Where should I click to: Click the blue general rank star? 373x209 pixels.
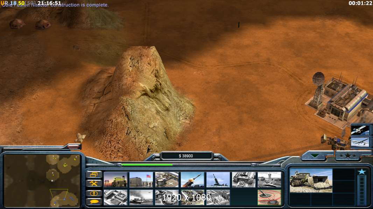(361, 171)
